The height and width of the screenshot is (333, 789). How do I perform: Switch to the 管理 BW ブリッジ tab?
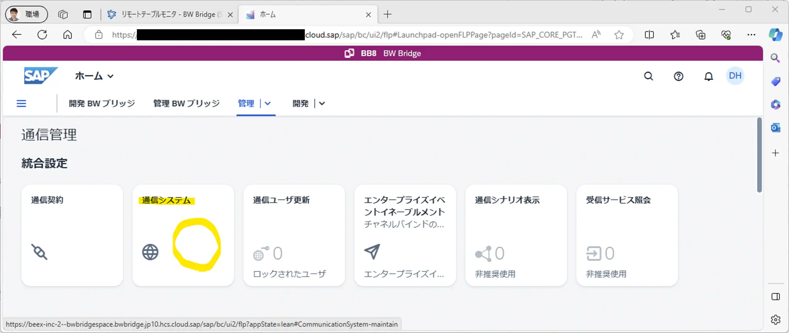click(x=186, y=104)
